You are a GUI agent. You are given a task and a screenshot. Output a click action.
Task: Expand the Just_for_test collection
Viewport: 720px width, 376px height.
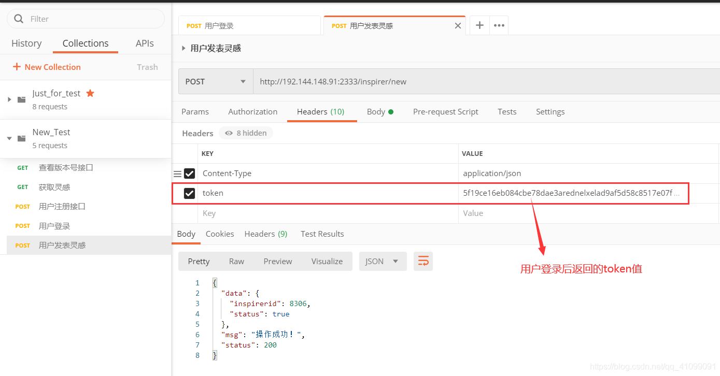pos(9,99)
